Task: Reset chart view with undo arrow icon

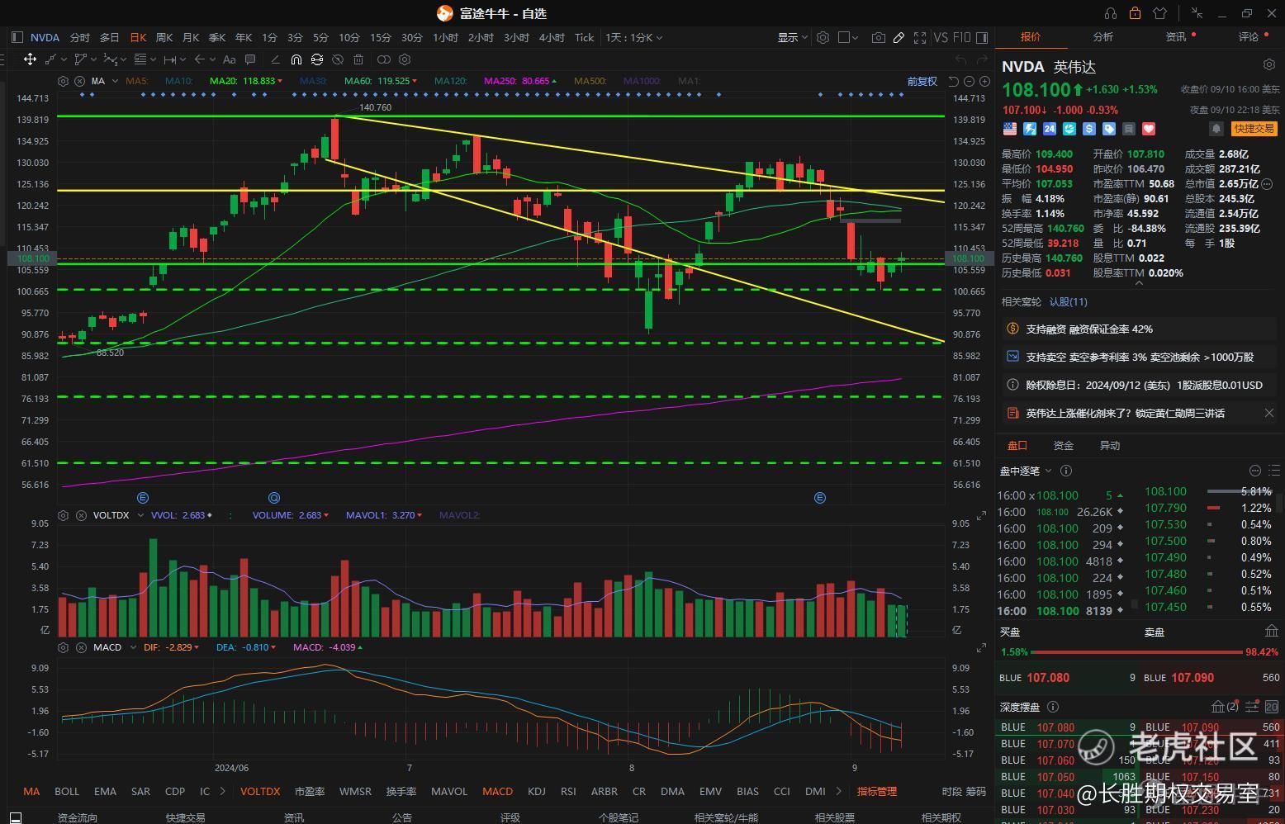Action: 954,81
